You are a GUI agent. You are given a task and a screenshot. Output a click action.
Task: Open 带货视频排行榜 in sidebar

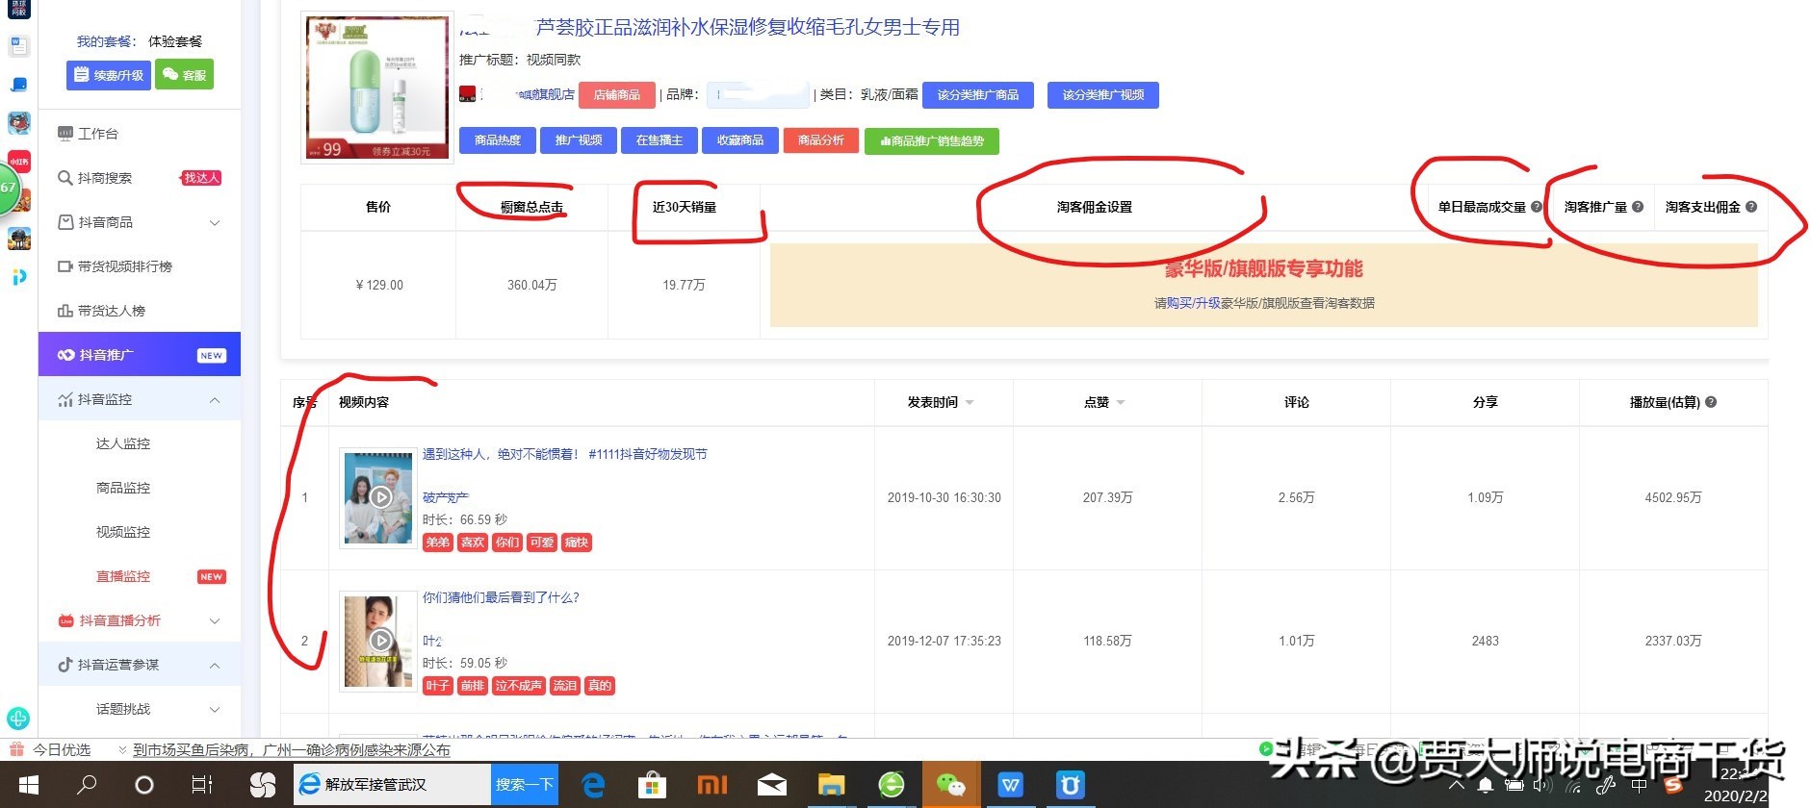[125, 266]
